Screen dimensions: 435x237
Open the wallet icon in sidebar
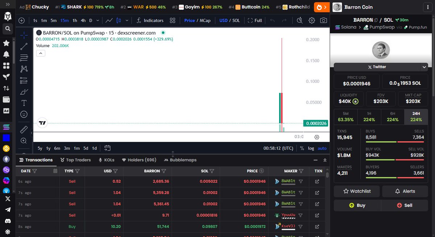[6, 99]
